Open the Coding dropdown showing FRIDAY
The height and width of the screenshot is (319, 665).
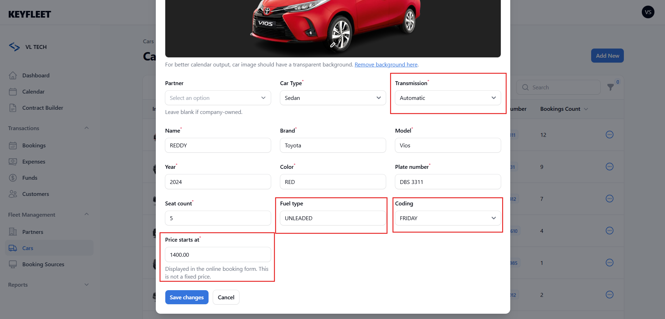[448, 218]
